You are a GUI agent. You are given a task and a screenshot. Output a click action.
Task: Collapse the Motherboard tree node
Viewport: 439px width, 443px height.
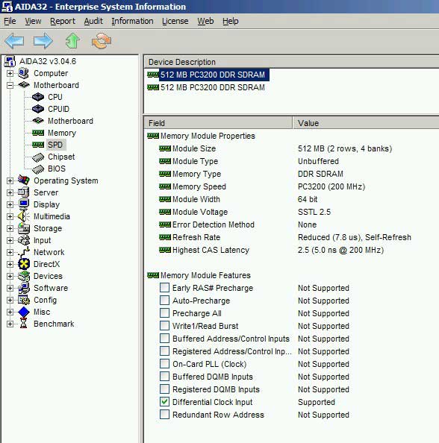(10, 85)
